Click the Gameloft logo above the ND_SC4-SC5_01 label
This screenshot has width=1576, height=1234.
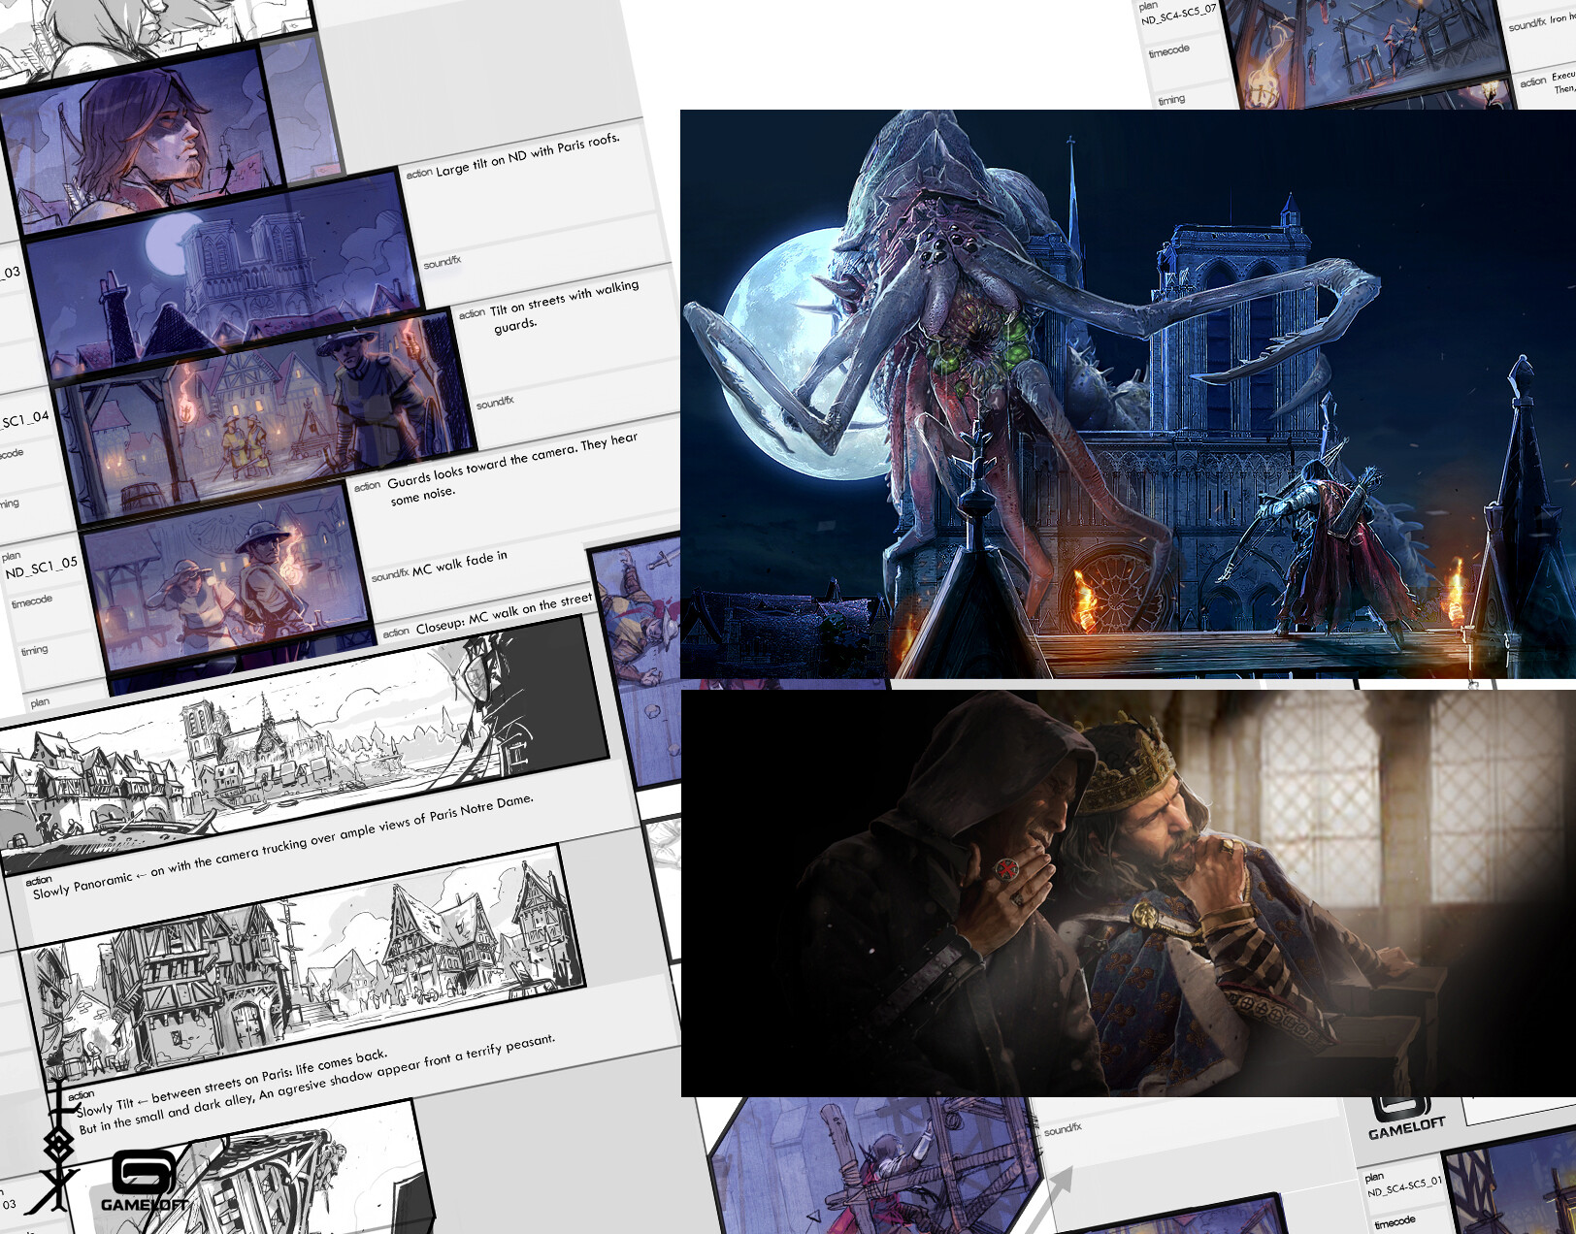point(1405,1119)
